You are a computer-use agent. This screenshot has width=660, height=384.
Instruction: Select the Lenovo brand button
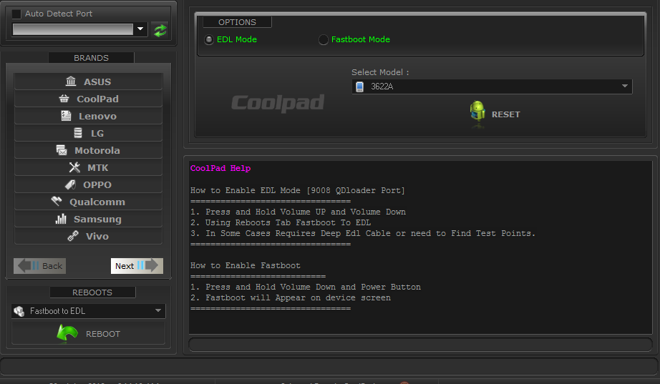tap(88, 116)
